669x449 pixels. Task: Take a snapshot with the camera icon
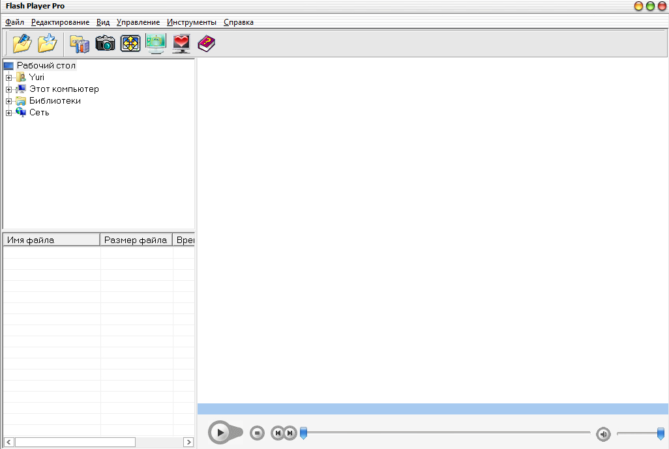click(x=105, y=44)
